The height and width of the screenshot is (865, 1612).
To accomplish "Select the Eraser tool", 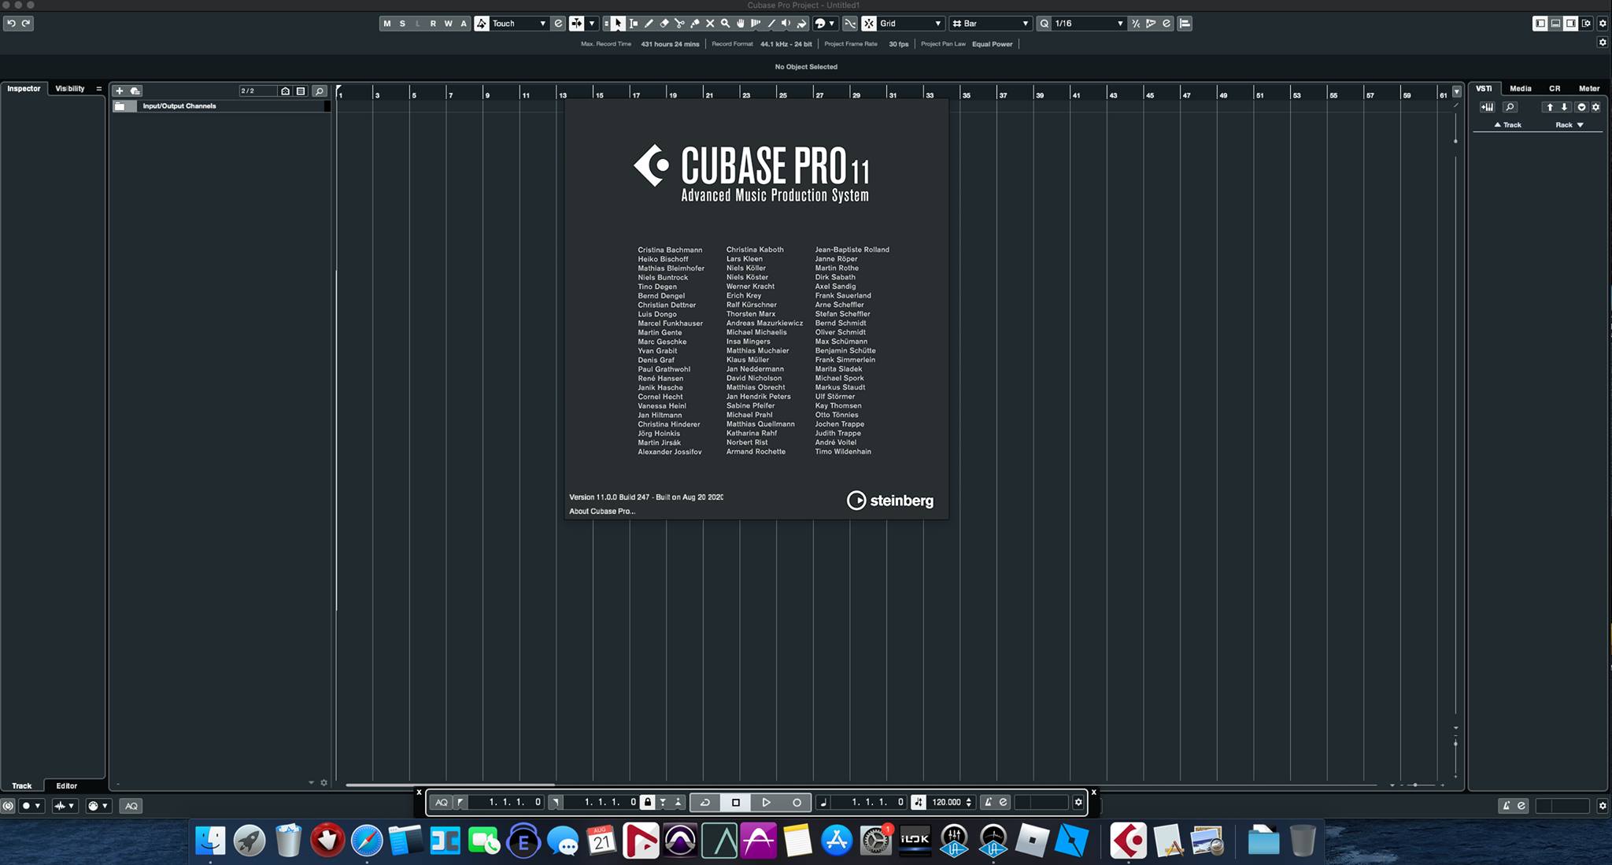I will click(664, 24).
